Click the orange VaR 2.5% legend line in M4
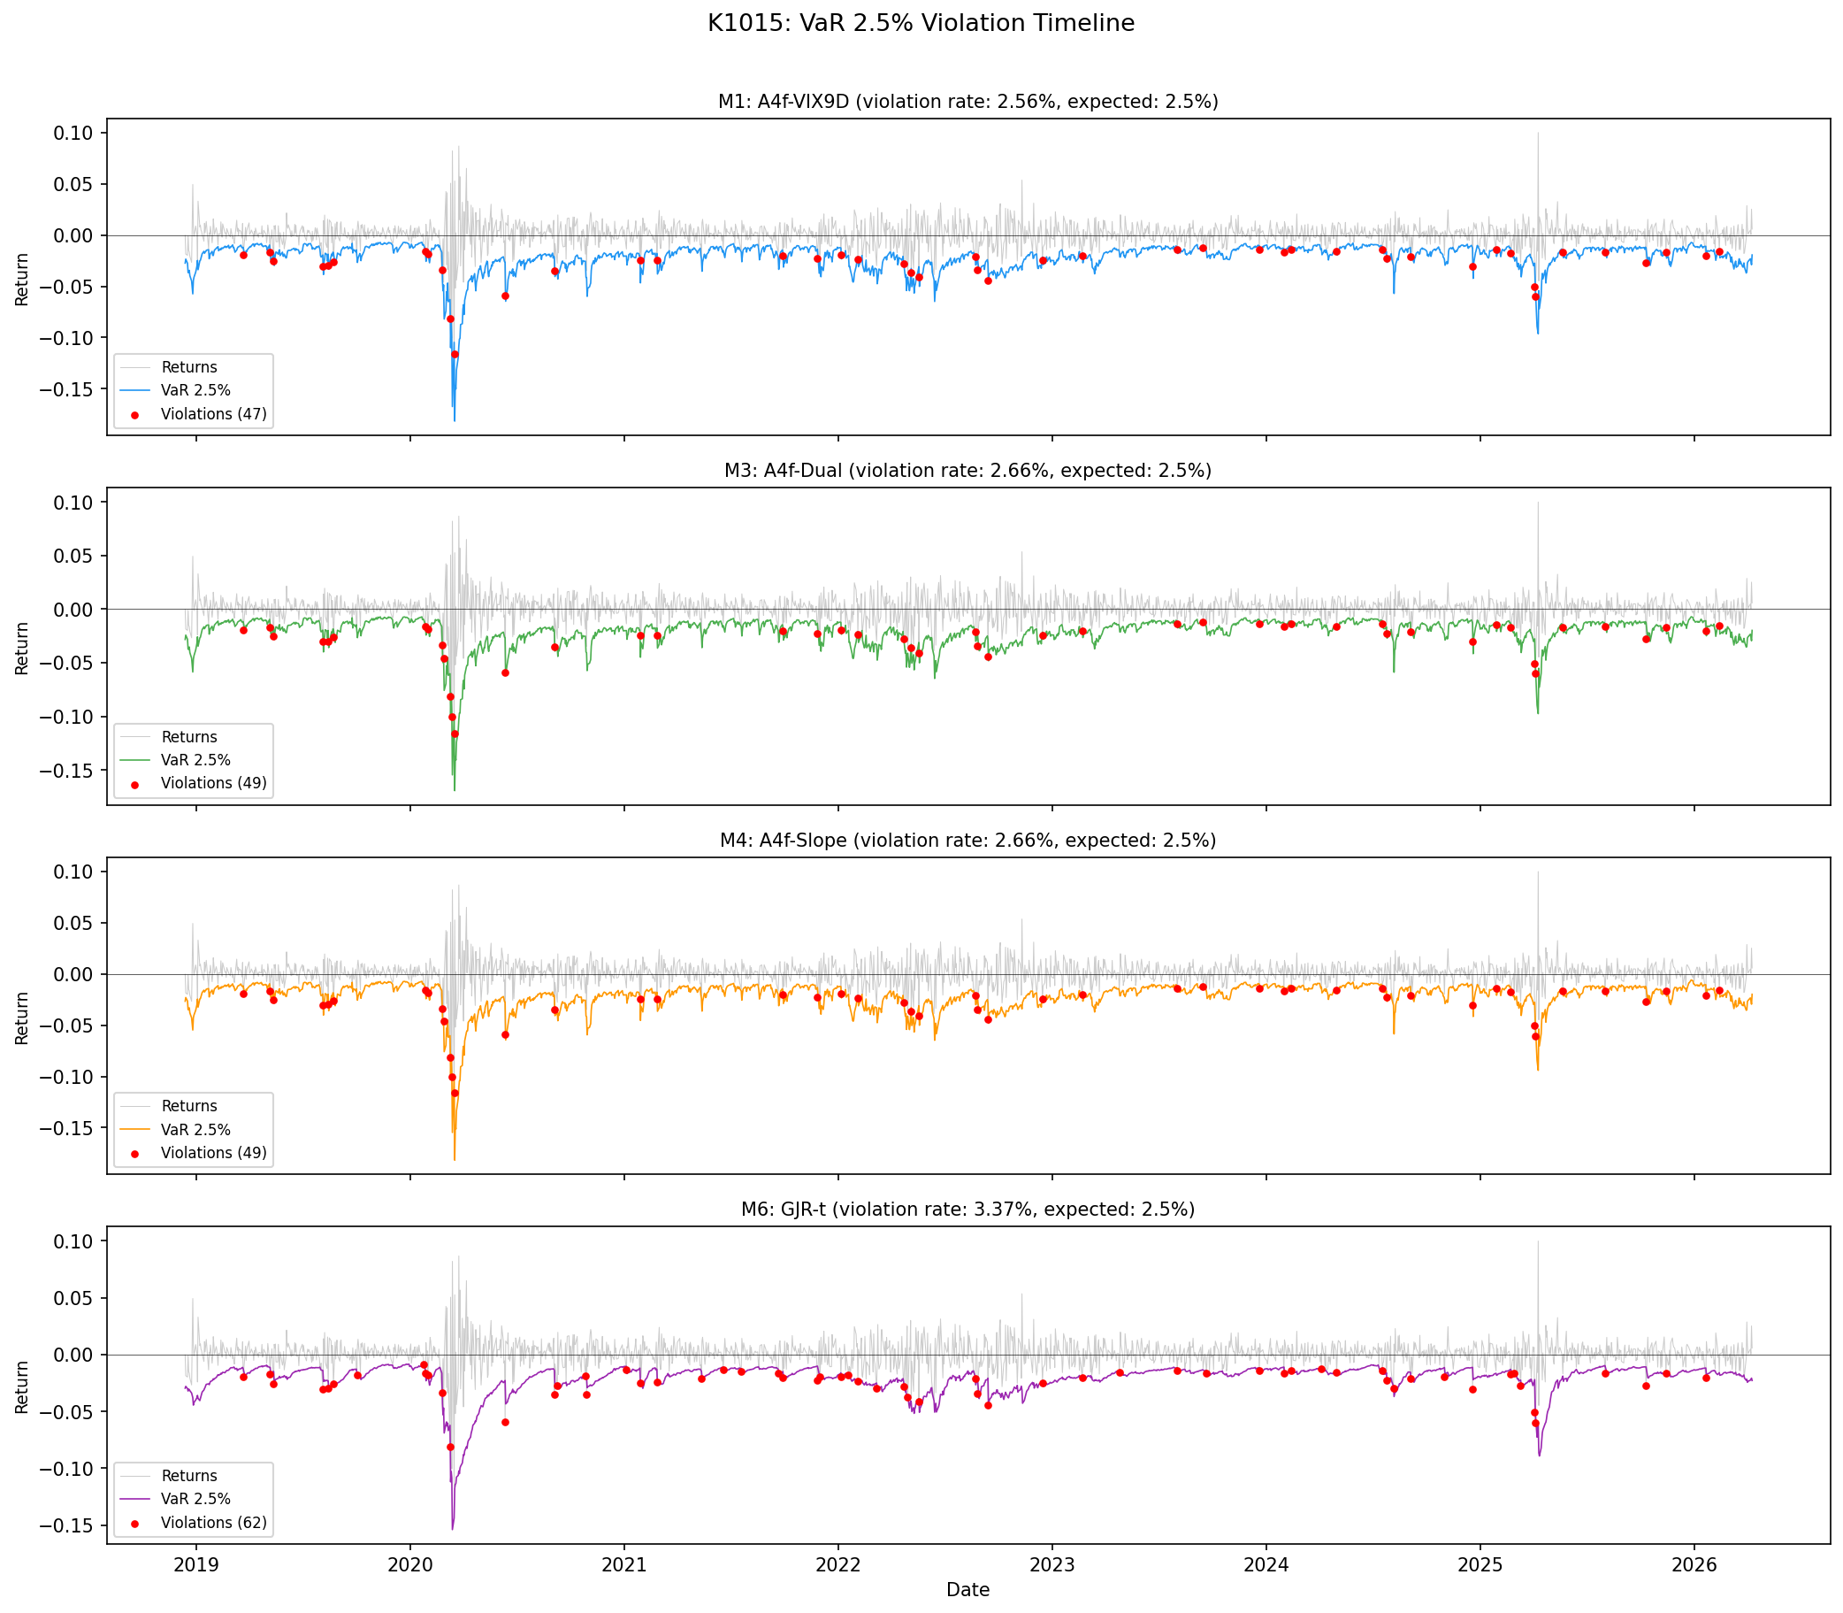Viewport: 1843px width, 1613px height. tap(135, 1130)
